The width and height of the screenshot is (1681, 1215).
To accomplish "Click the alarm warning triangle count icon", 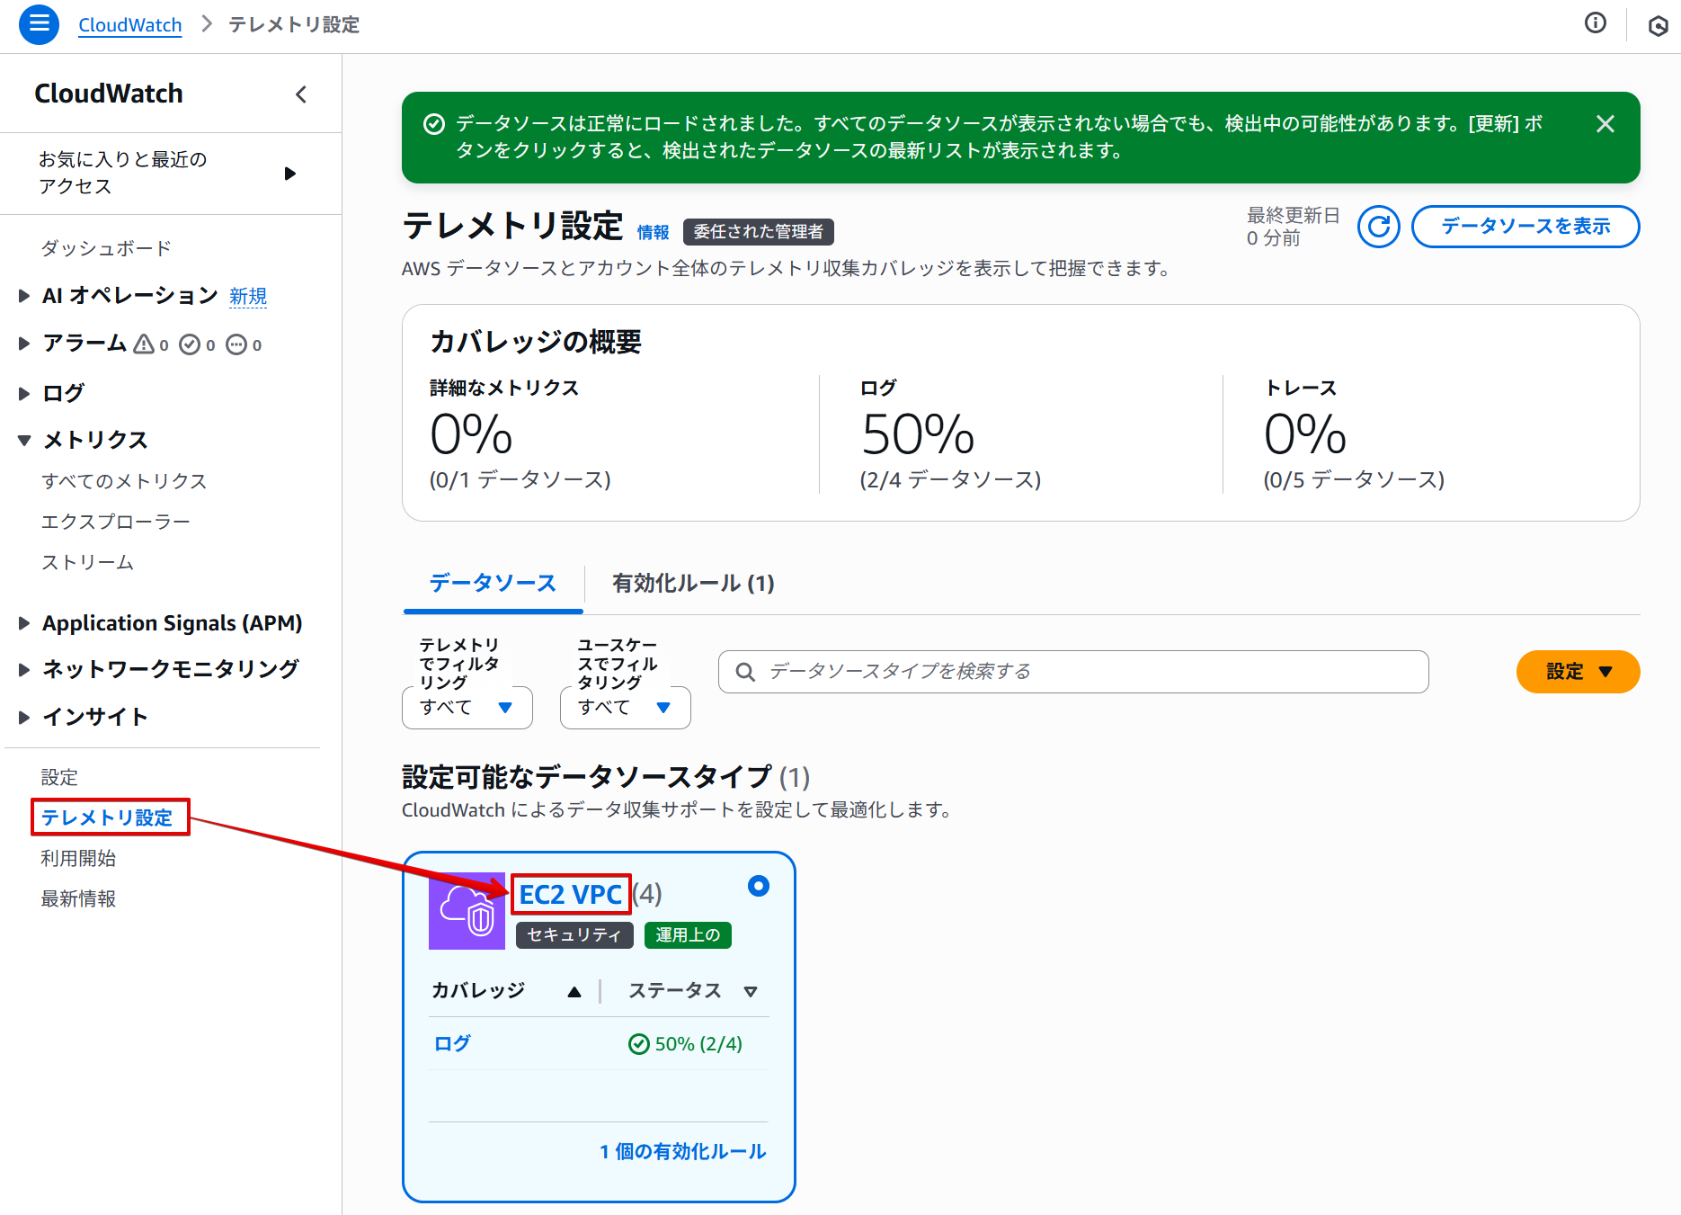I will coord(144,344).
